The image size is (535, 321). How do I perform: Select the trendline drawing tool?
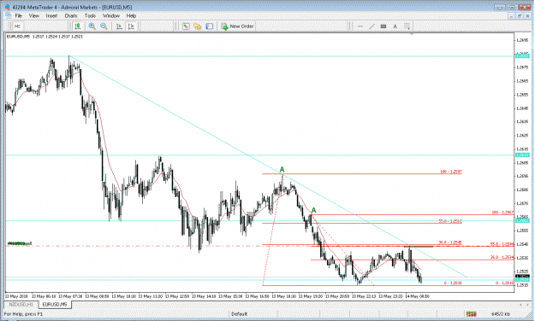click(x=372, y=26)
